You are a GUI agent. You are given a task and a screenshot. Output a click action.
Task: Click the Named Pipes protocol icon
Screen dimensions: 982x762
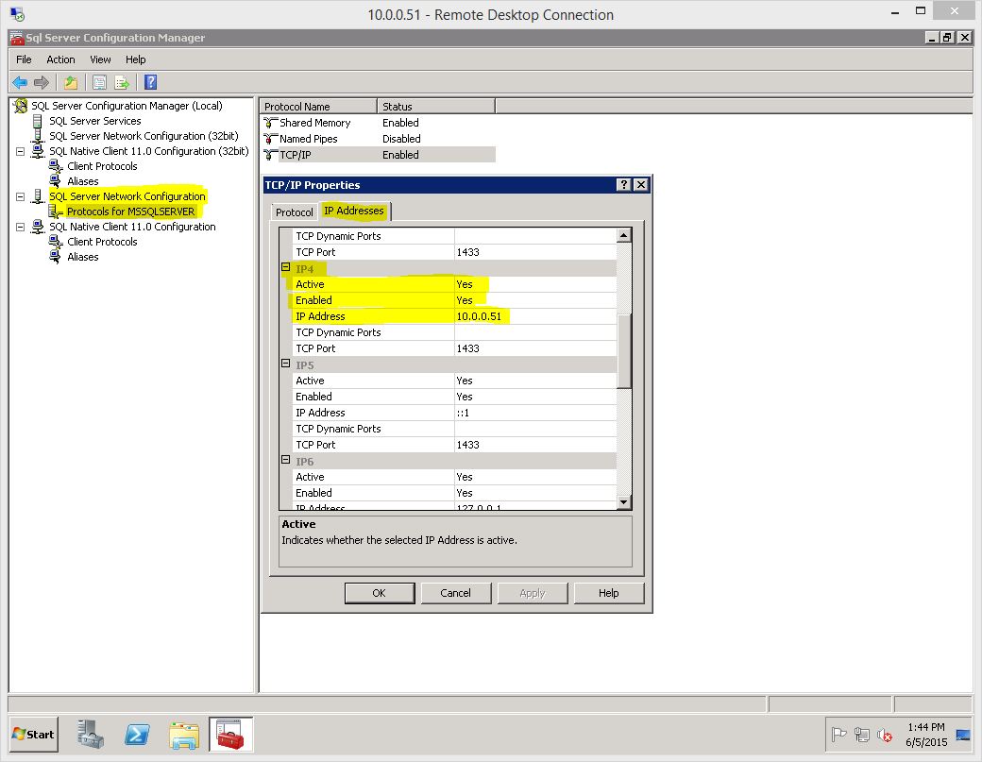[x=271, y=139]
